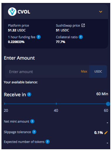Click the 60 minute slider handle
The width and height of the screenshot is (112, 151).
108,104
